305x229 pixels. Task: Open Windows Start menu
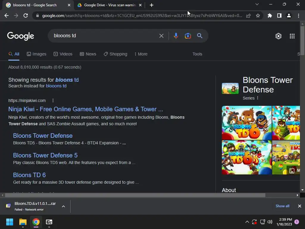(10, 222)
